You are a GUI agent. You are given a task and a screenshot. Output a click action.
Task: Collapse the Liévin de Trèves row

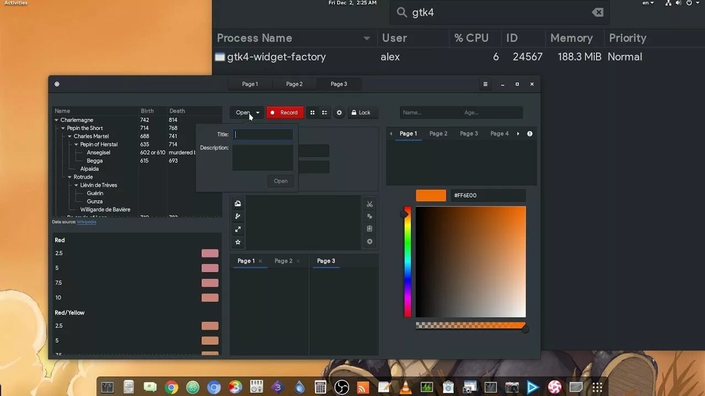click(x=76, y=185)
